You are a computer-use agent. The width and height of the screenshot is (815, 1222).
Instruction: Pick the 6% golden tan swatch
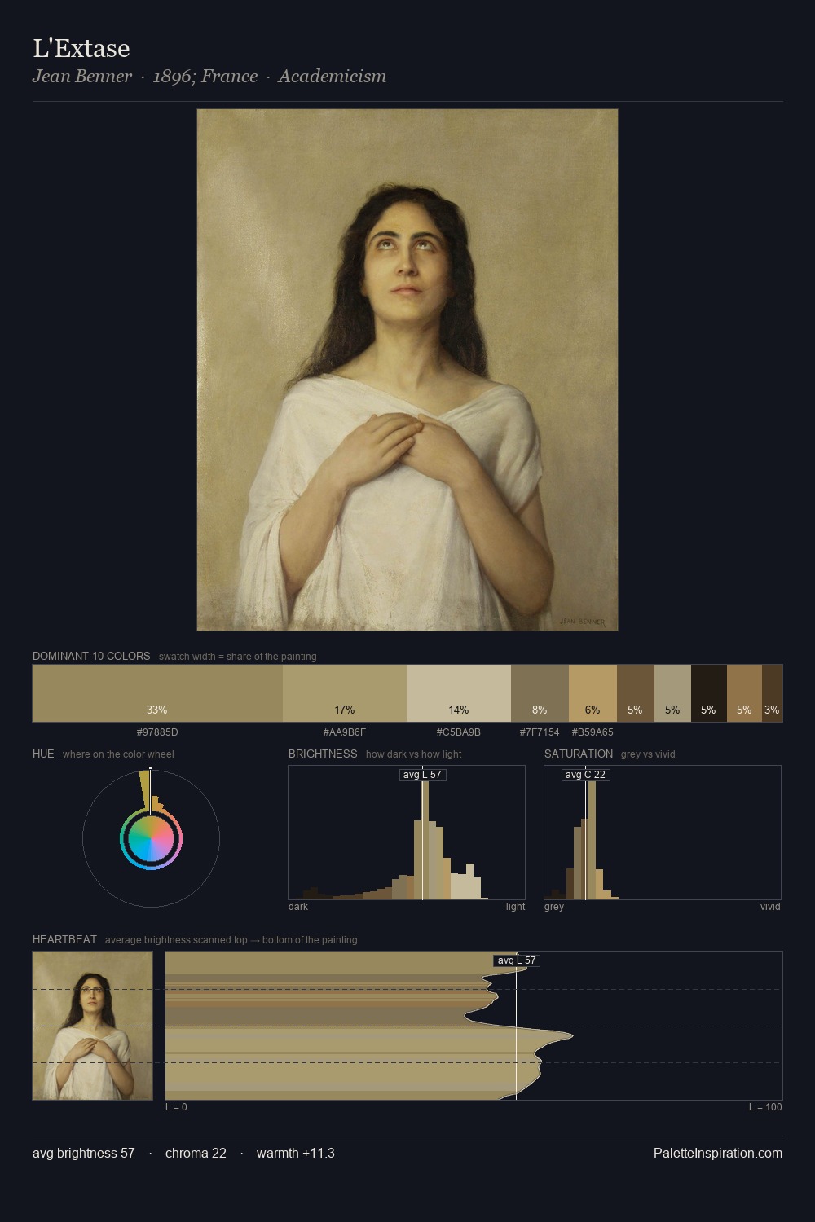(x=593, y=693)
